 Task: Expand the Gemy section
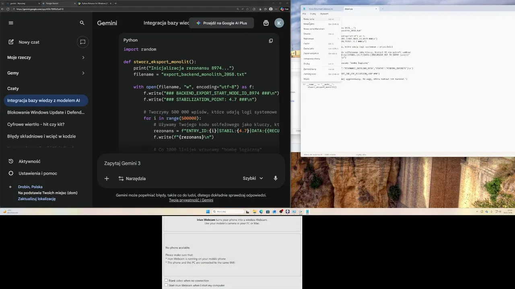click(x=46, y=73)
